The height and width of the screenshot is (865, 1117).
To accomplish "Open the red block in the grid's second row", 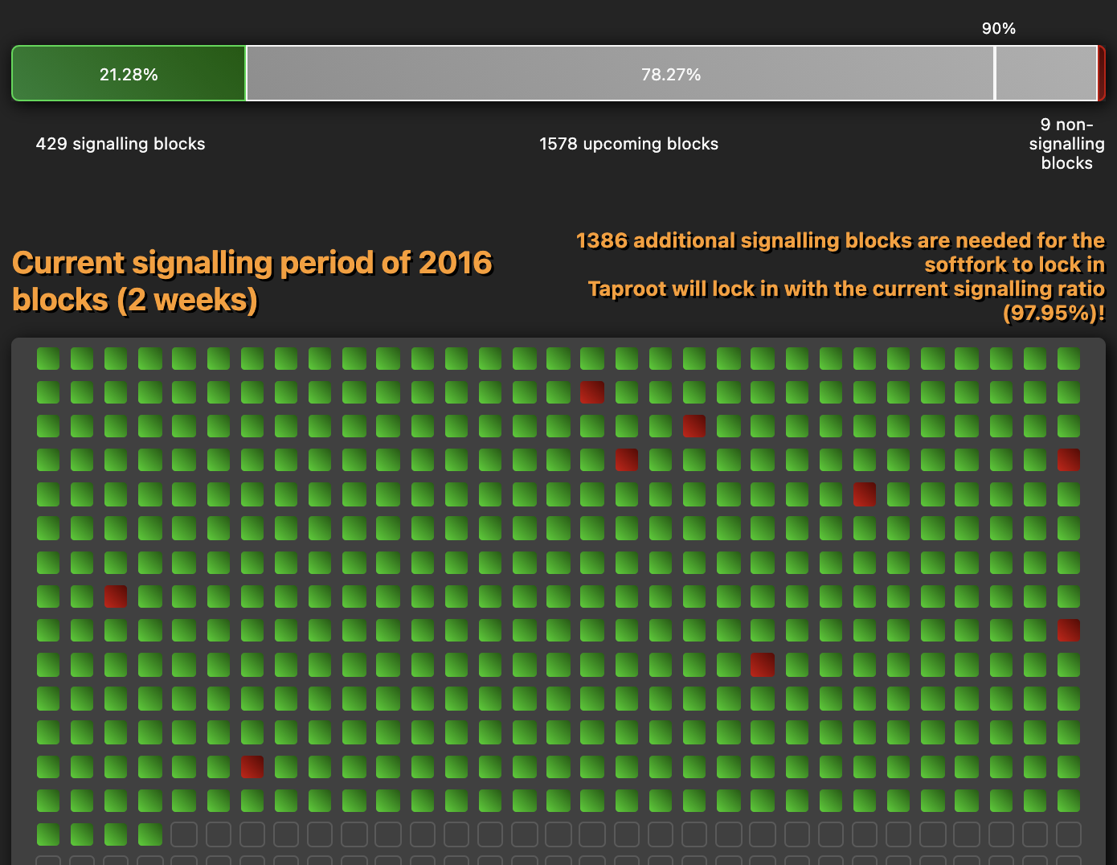I will click(x=592, y=392).
